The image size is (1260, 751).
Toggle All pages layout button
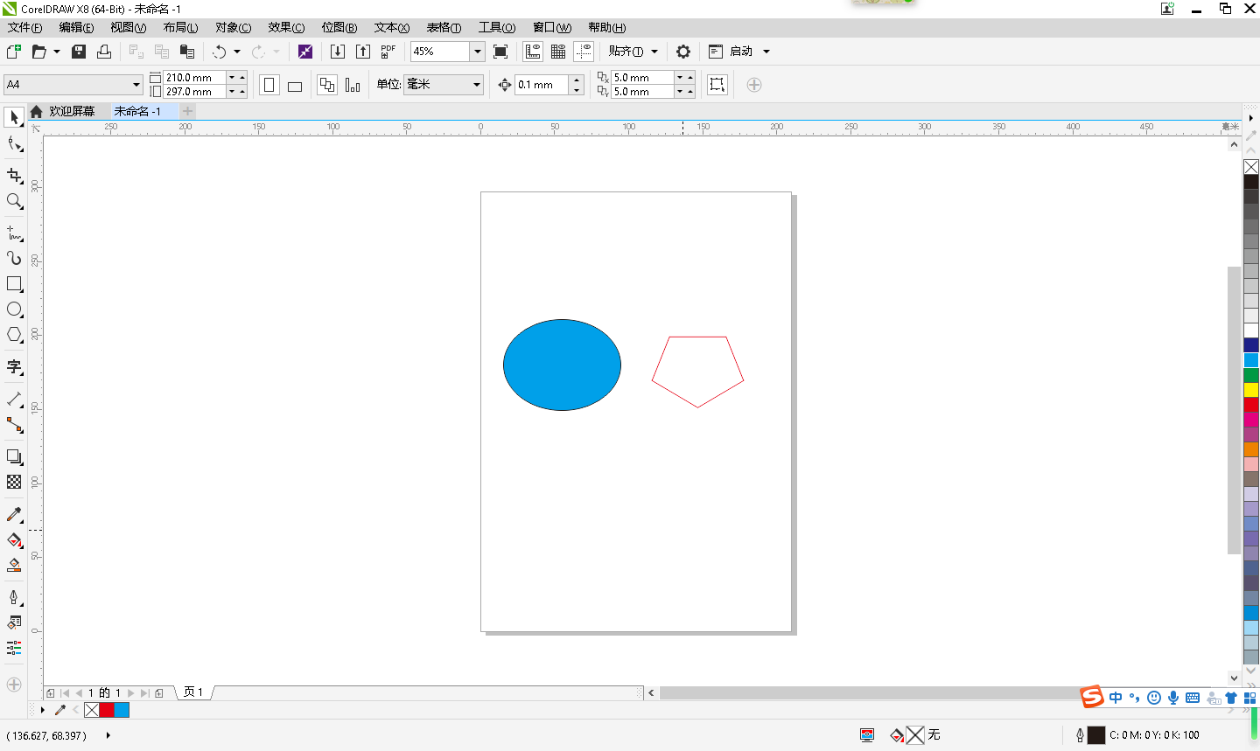[327, 85]
